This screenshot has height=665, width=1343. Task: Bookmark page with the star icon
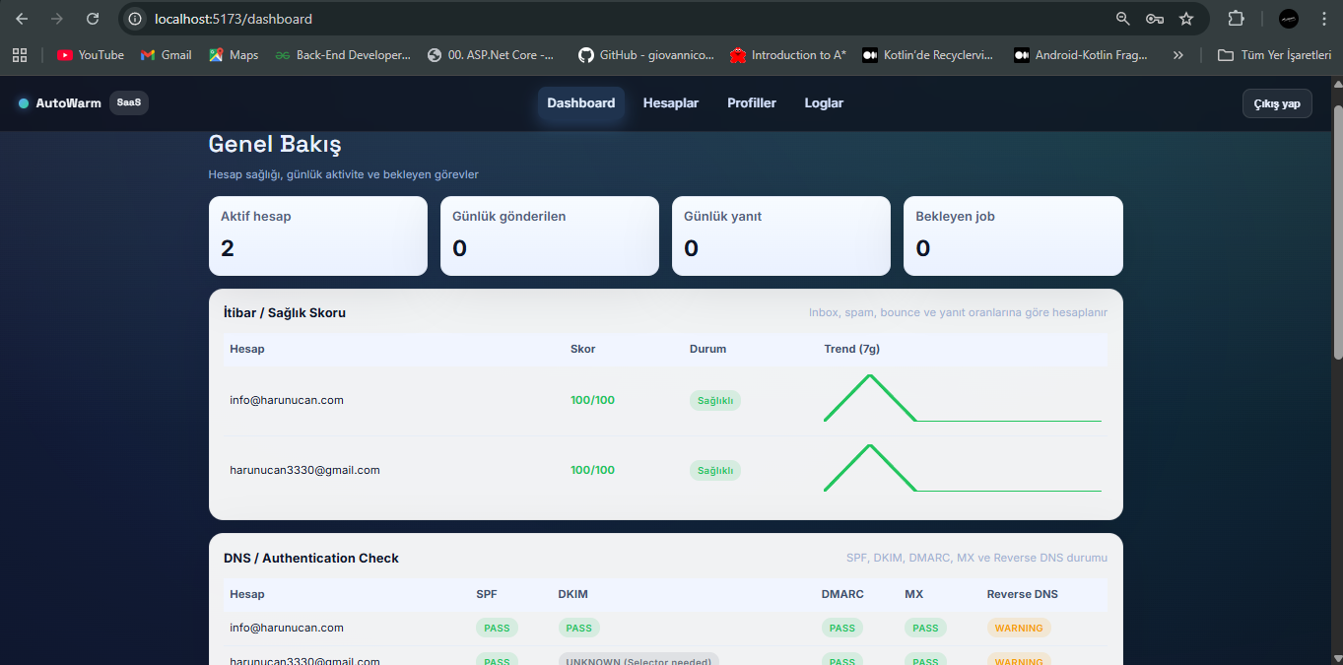[1186, 19]
